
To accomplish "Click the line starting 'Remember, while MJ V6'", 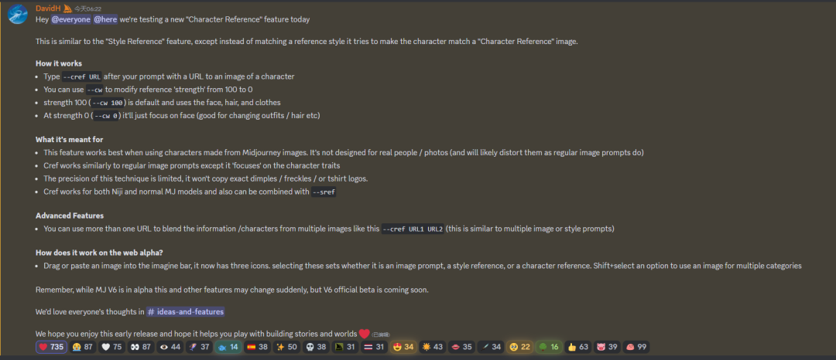I will point(232,290).
